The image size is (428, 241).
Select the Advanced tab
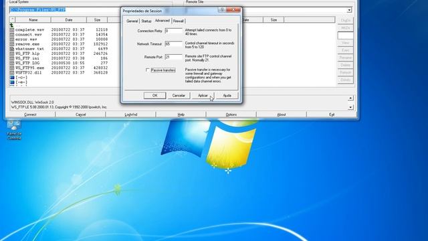162,21
